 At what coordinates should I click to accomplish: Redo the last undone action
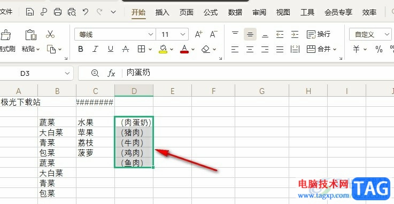pos(99,12)
